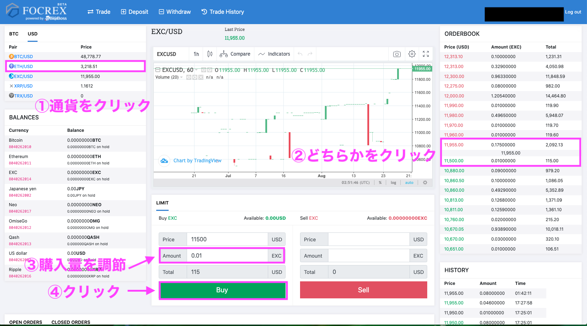The height and width of the screenshot is (326, 587).
Task: Open the Compare symbols tool
Action: click(235, 54)
